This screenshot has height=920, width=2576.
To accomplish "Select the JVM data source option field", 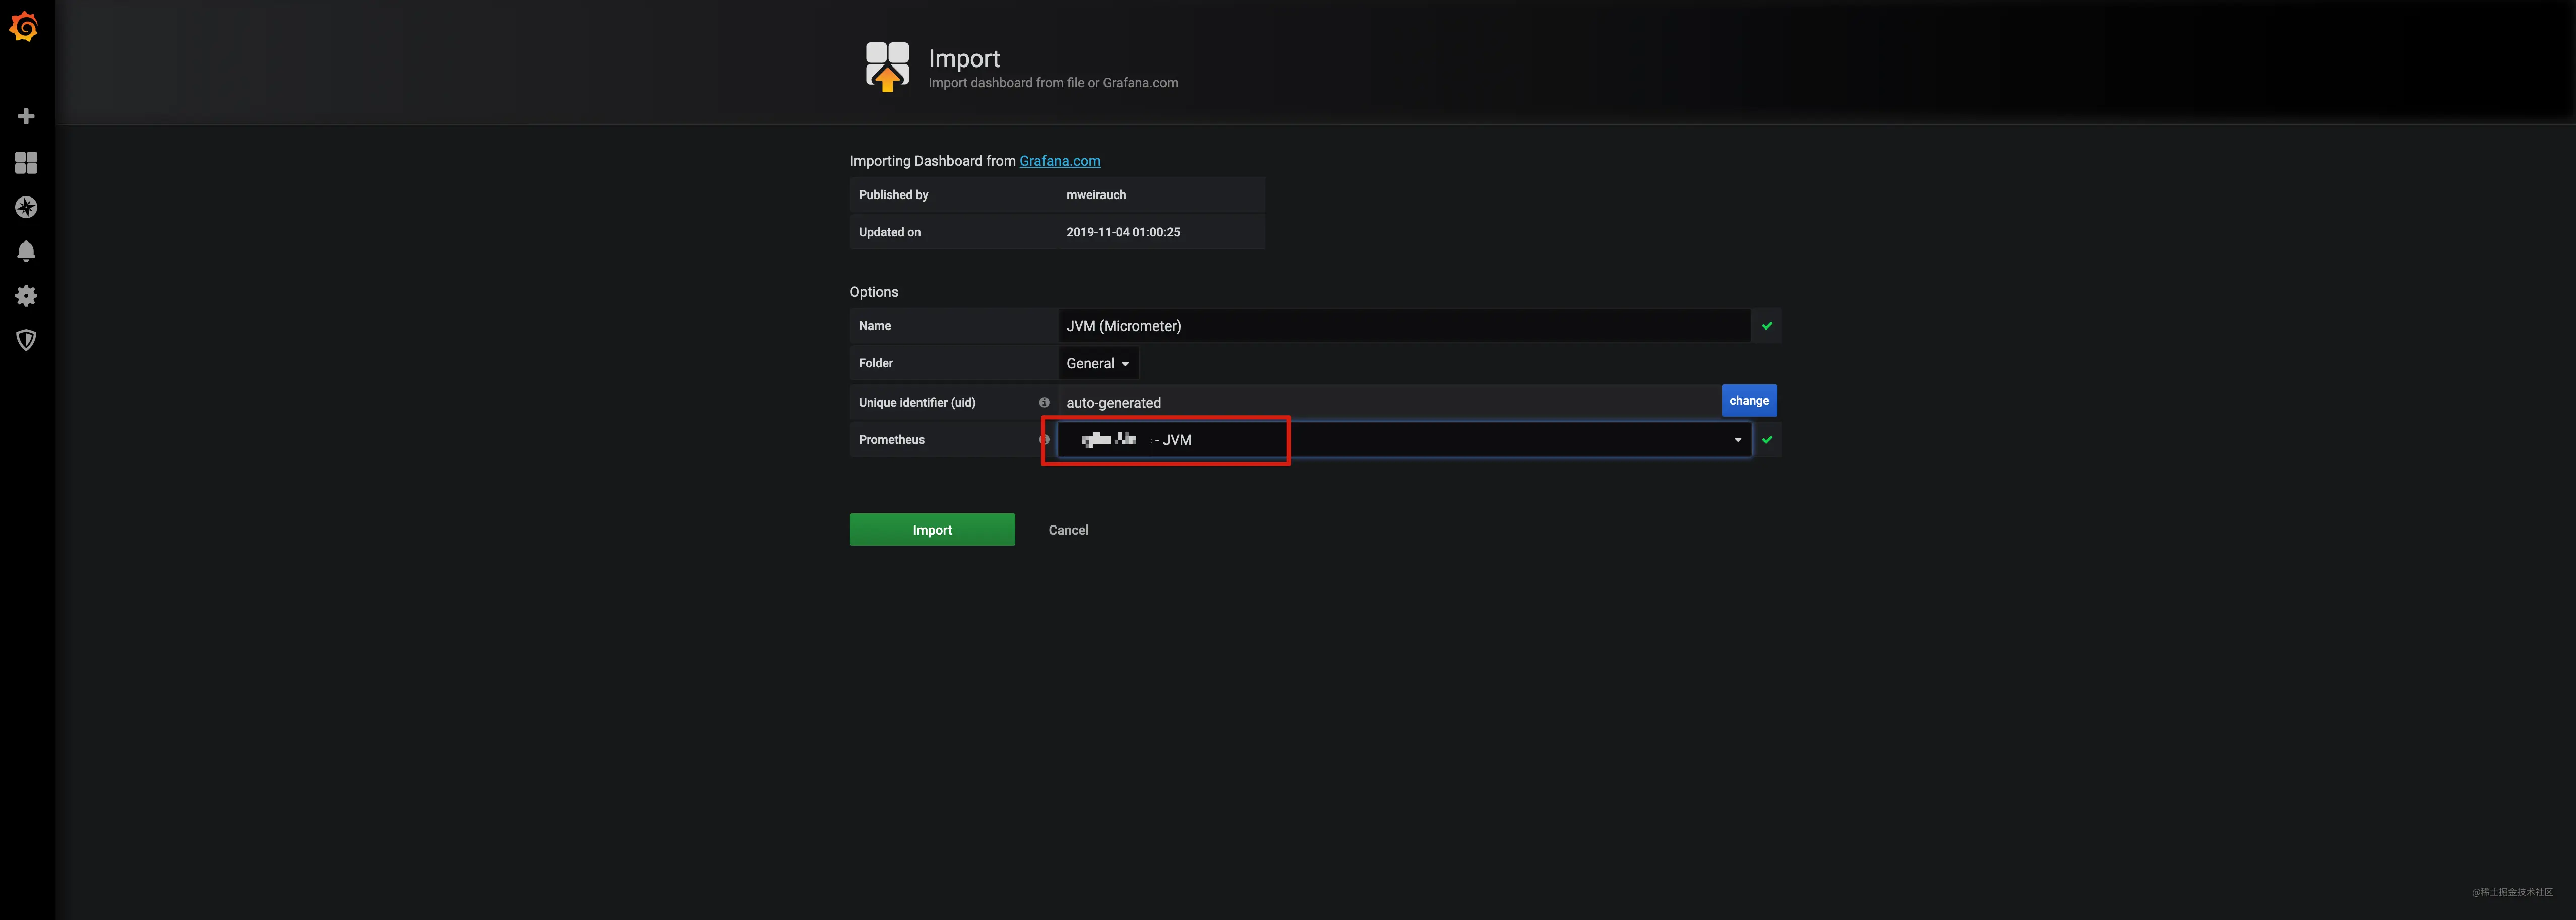I will (x=1404, y=440).
